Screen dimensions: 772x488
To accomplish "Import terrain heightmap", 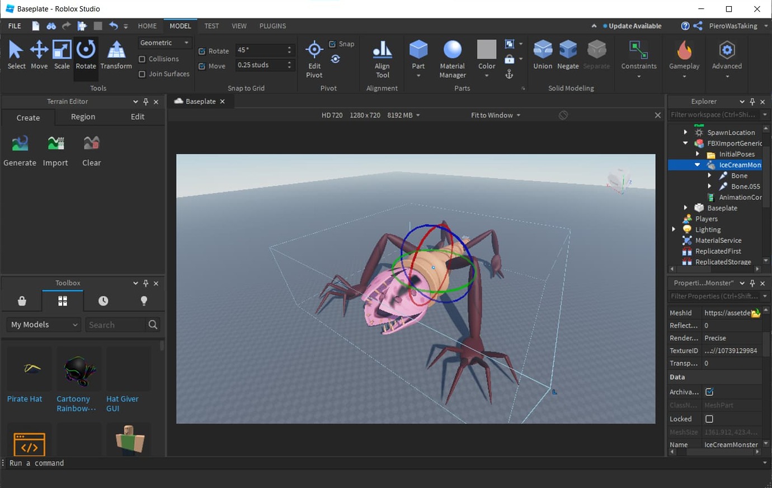I will (55, 151).
